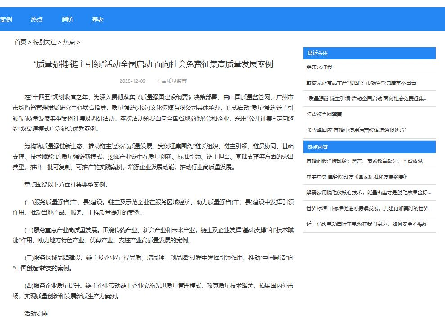Viewport: 445px width, 327px height.
Task: Navigate to the 特别关注 breadcrumb
Action: [x=45, y=42]
